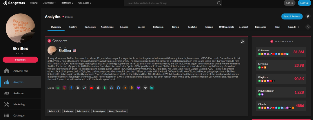Click the #dubstep genre tag
Viewport: 313px width, 120px height.
coord(68,111)
